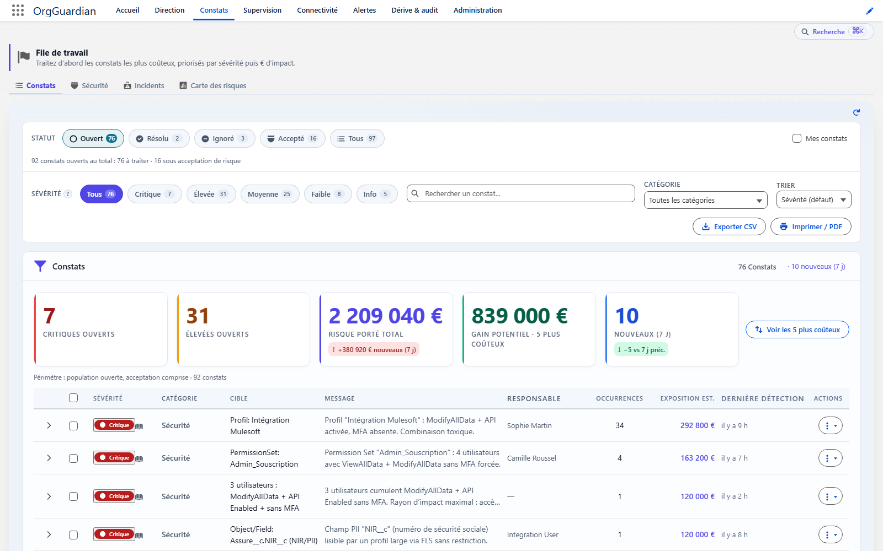The height and width of the screenshot is (551, 883).
Task: Filter status by Résolu 2
Action: pyautogui.click(x=159, y=138)
